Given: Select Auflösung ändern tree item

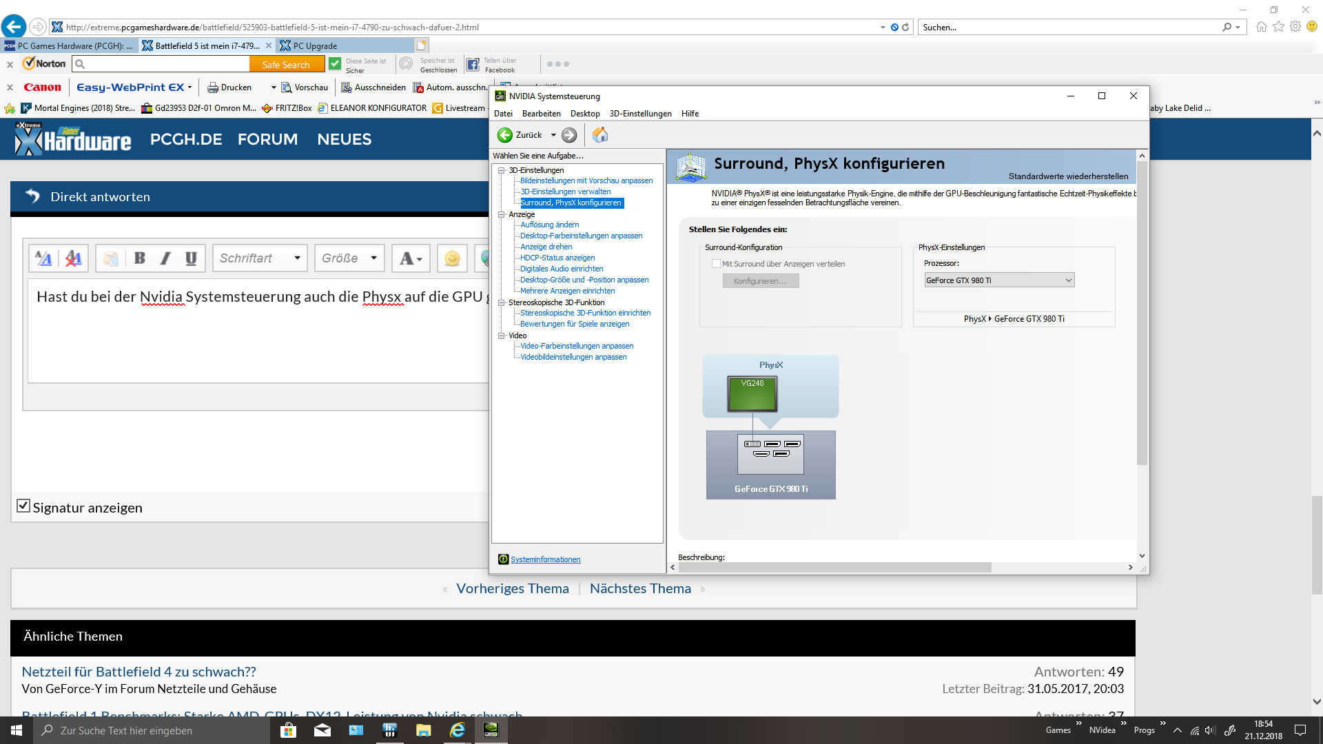Looking at the screenshot, I should click(549, 225).
